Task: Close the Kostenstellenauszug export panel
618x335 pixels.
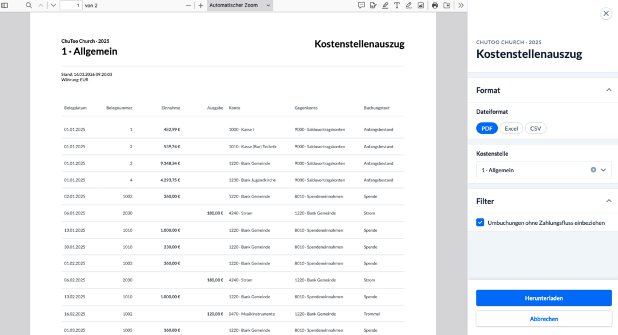Action: pos(606,13)
